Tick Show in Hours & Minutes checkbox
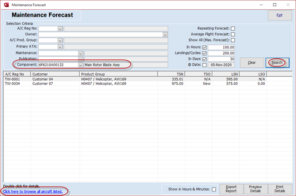 pyautogui.click(x=214, y=189)
